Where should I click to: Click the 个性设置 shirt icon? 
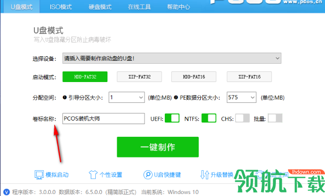click(93, 175)
